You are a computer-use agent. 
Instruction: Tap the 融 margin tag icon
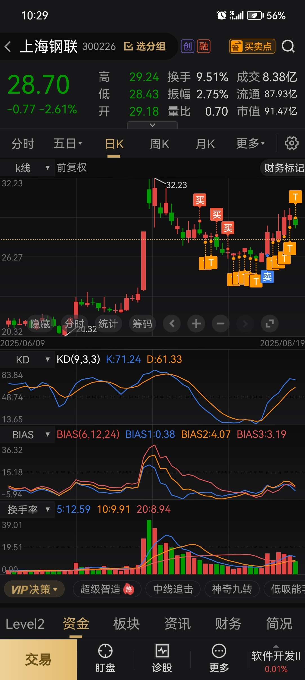(x=204, y=46)
